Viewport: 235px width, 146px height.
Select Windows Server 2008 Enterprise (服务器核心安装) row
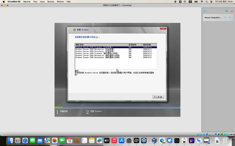[116, 55]
